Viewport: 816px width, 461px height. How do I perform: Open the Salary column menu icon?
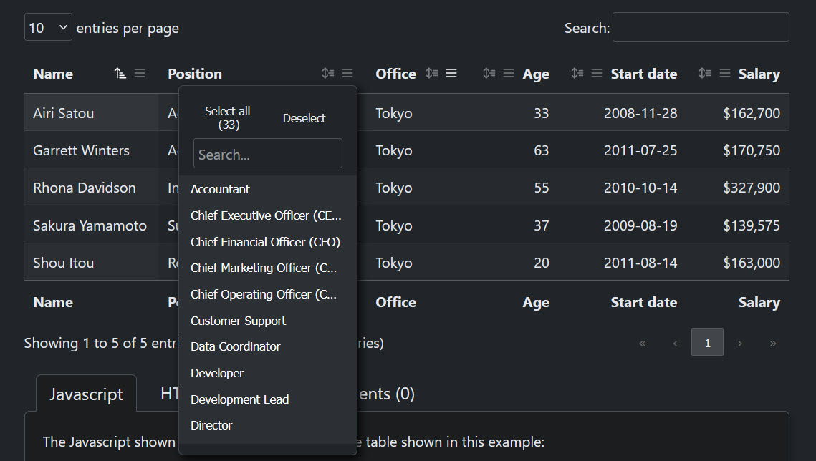point(725,73)
